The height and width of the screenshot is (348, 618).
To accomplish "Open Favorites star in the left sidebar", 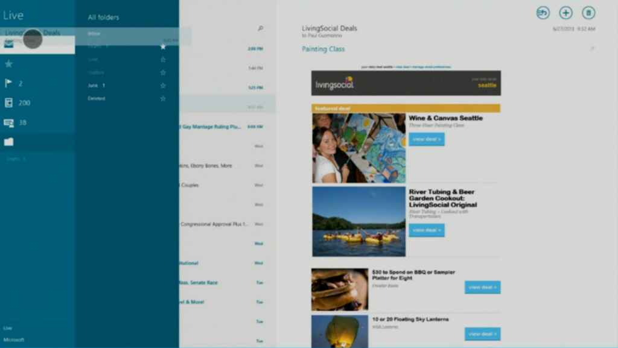I will [8, 64].
